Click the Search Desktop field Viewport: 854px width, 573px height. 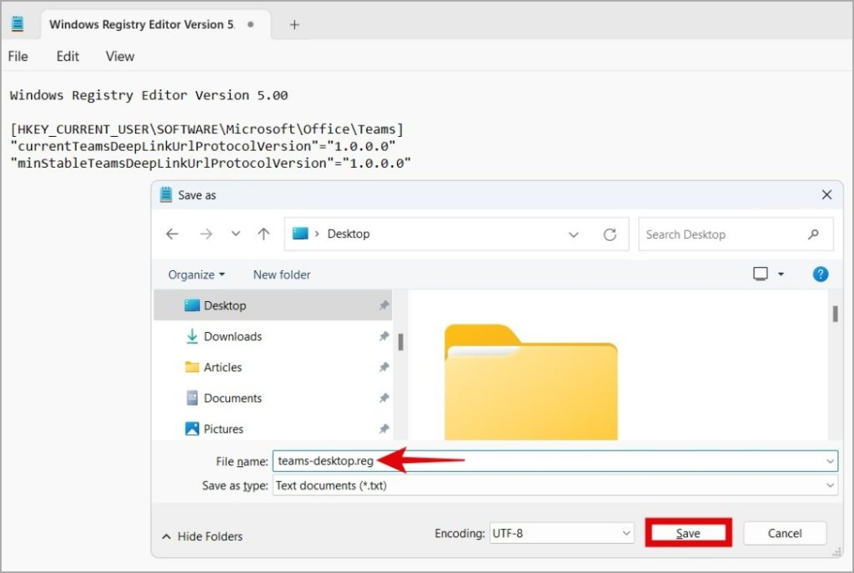click(736, 234)
